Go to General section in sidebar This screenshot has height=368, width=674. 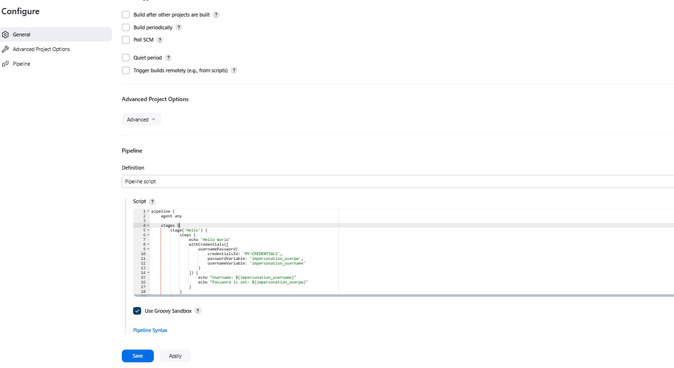click(x=56, y=34)
